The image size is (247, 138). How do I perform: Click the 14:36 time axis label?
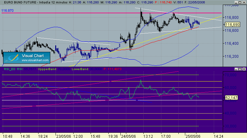(25, 136)
